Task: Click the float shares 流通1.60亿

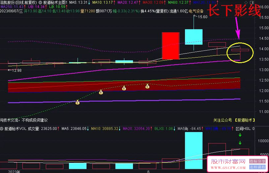Action: [x=179, y=11]
